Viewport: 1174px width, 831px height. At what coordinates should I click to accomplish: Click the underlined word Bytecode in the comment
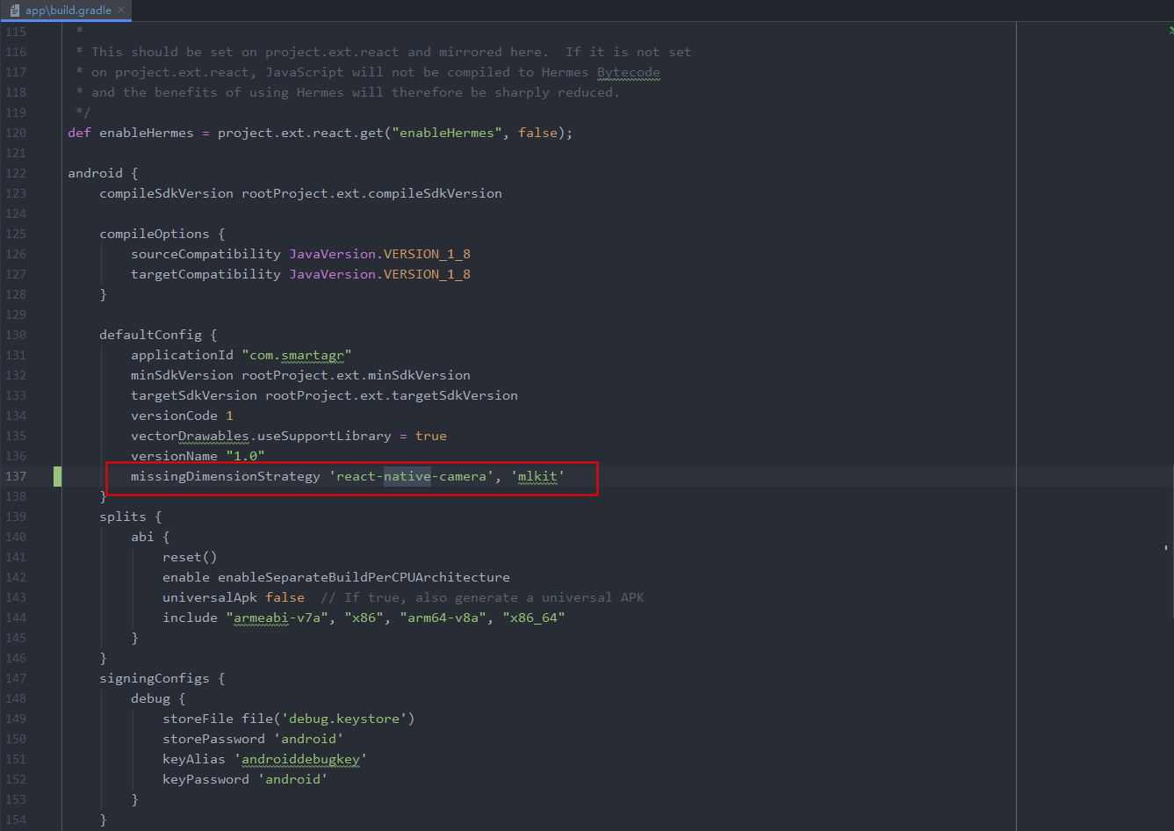(628, 71)
